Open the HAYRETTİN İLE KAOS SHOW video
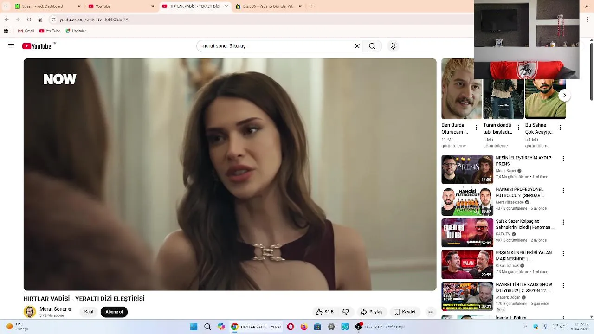The width and height of the screenshot is (594, 334). pyautogui.click(x=467, y=296)
